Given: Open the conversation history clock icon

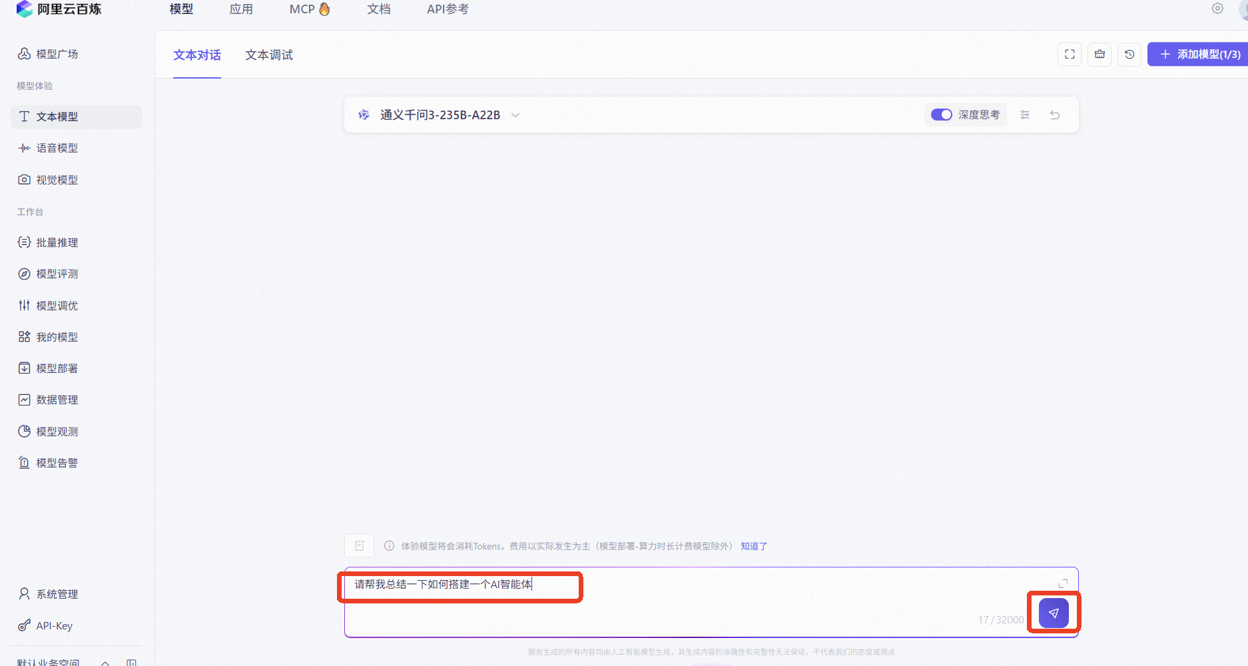Looking at the screenshot, I should pos(1129,55).
